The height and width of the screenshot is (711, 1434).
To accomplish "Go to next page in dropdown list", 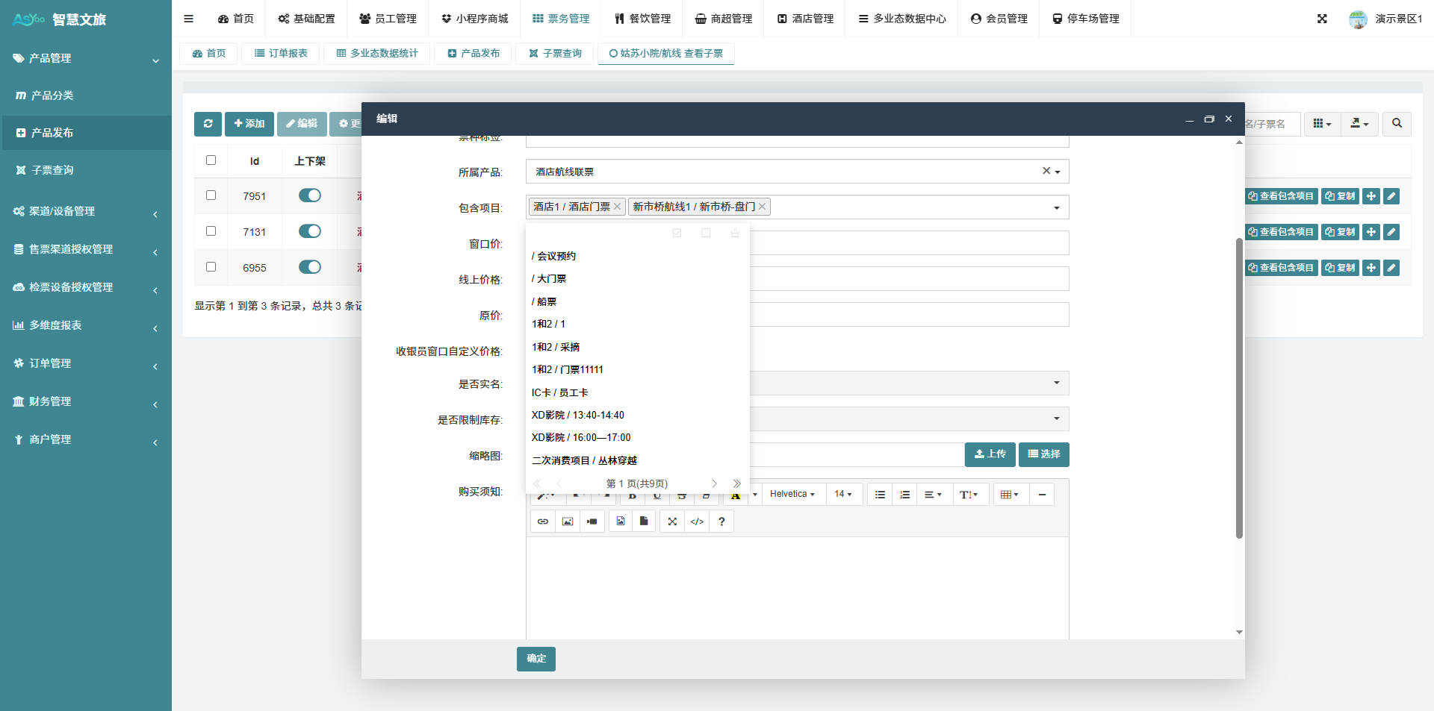I will (714, 483).
